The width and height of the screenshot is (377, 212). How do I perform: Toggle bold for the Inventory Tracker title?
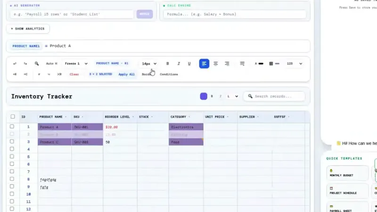[x=212, y=97]
